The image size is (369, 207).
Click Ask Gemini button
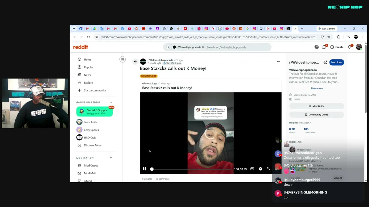click(x=327, y=29)
